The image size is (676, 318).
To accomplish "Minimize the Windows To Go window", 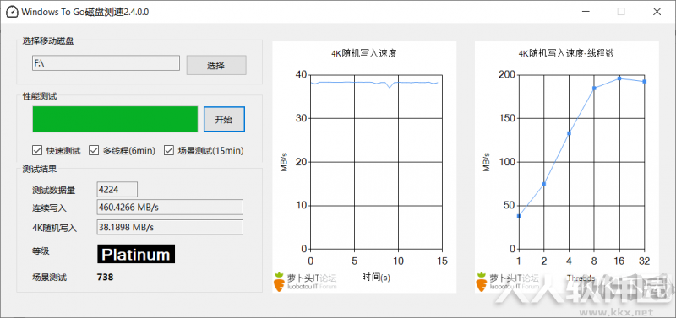I will 586,12.
